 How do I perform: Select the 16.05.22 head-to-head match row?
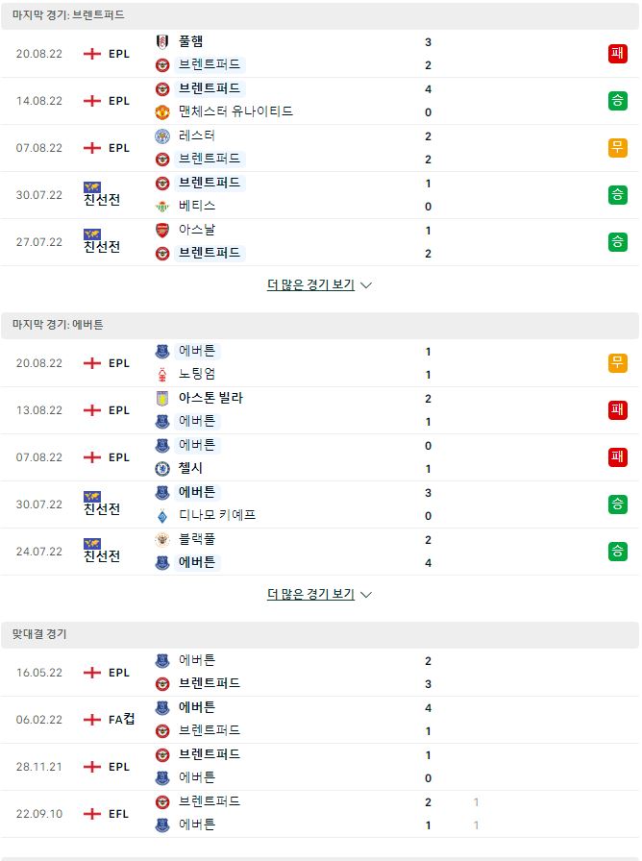[321, 673]
